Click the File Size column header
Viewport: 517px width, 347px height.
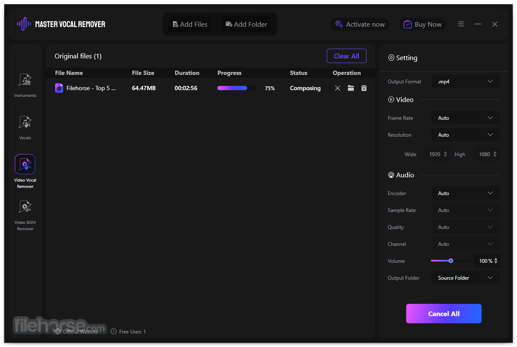(x=143, y=73)
